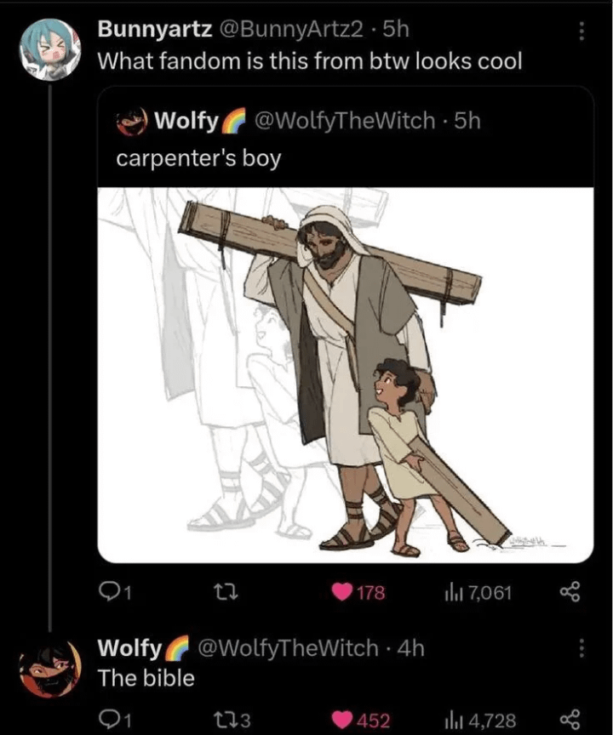The width and height of the screenshot is (613, 735).
Task: Open Wolfy's avatar beside the reply
Action: 50,669
